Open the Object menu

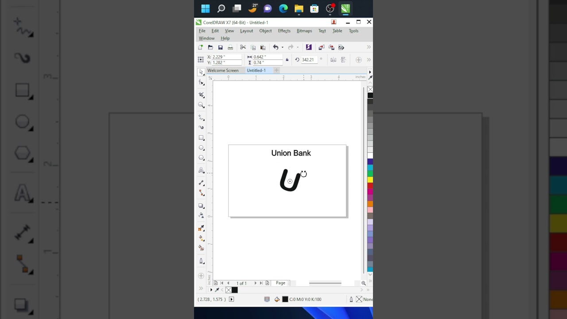tap(265, 31)
